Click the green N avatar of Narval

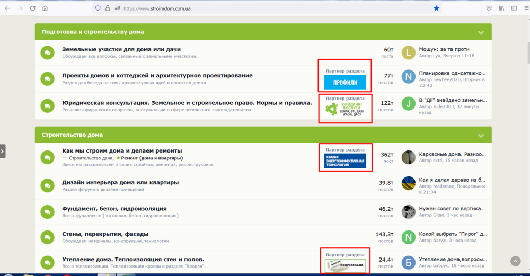[408, 237]
